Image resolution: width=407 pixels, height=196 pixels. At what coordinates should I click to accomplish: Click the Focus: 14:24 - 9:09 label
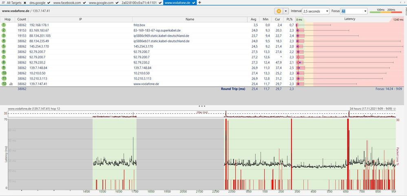[389, 89]
